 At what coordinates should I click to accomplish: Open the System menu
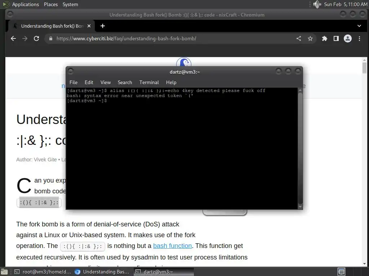tap(70, 4)
